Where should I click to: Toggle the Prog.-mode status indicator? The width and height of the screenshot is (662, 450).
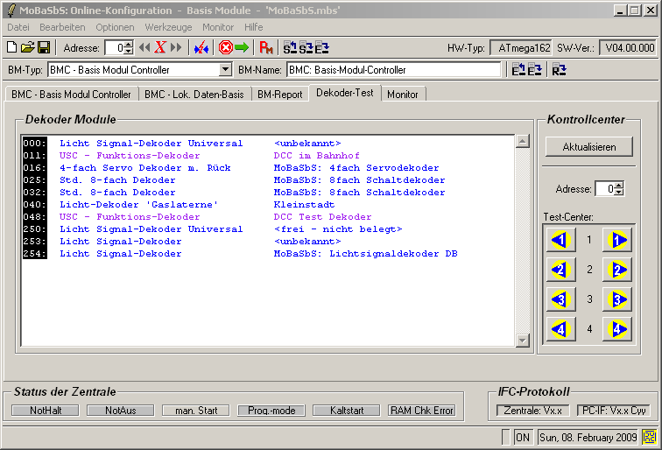pyautogui.click(x=271, y=410)
